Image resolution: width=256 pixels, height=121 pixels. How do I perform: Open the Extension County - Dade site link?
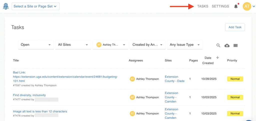point(174,79)
